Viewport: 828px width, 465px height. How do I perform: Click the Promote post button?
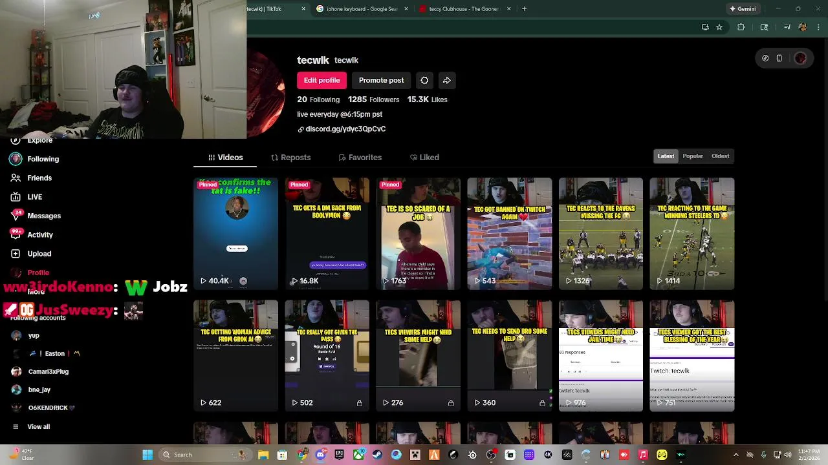381,80
